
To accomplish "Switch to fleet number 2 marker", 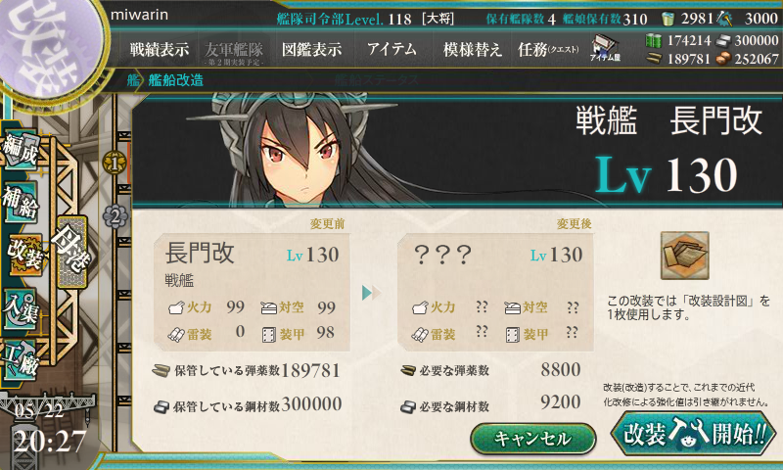I will pos(115,217).
